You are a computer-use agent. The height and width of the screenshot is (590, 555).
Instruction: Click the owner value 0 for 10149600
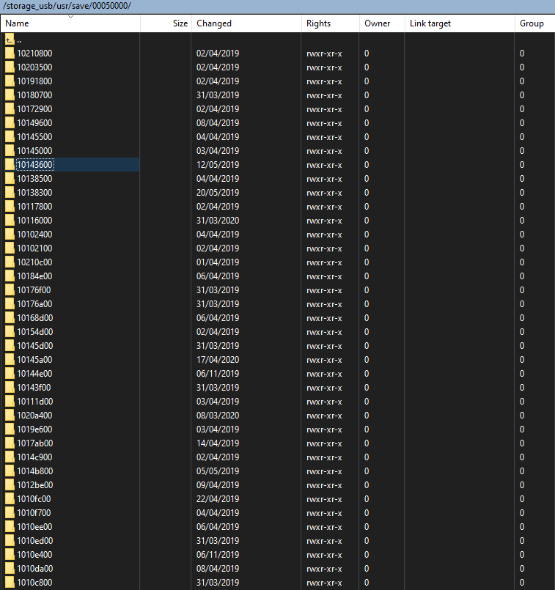click(x=367, y=123)
